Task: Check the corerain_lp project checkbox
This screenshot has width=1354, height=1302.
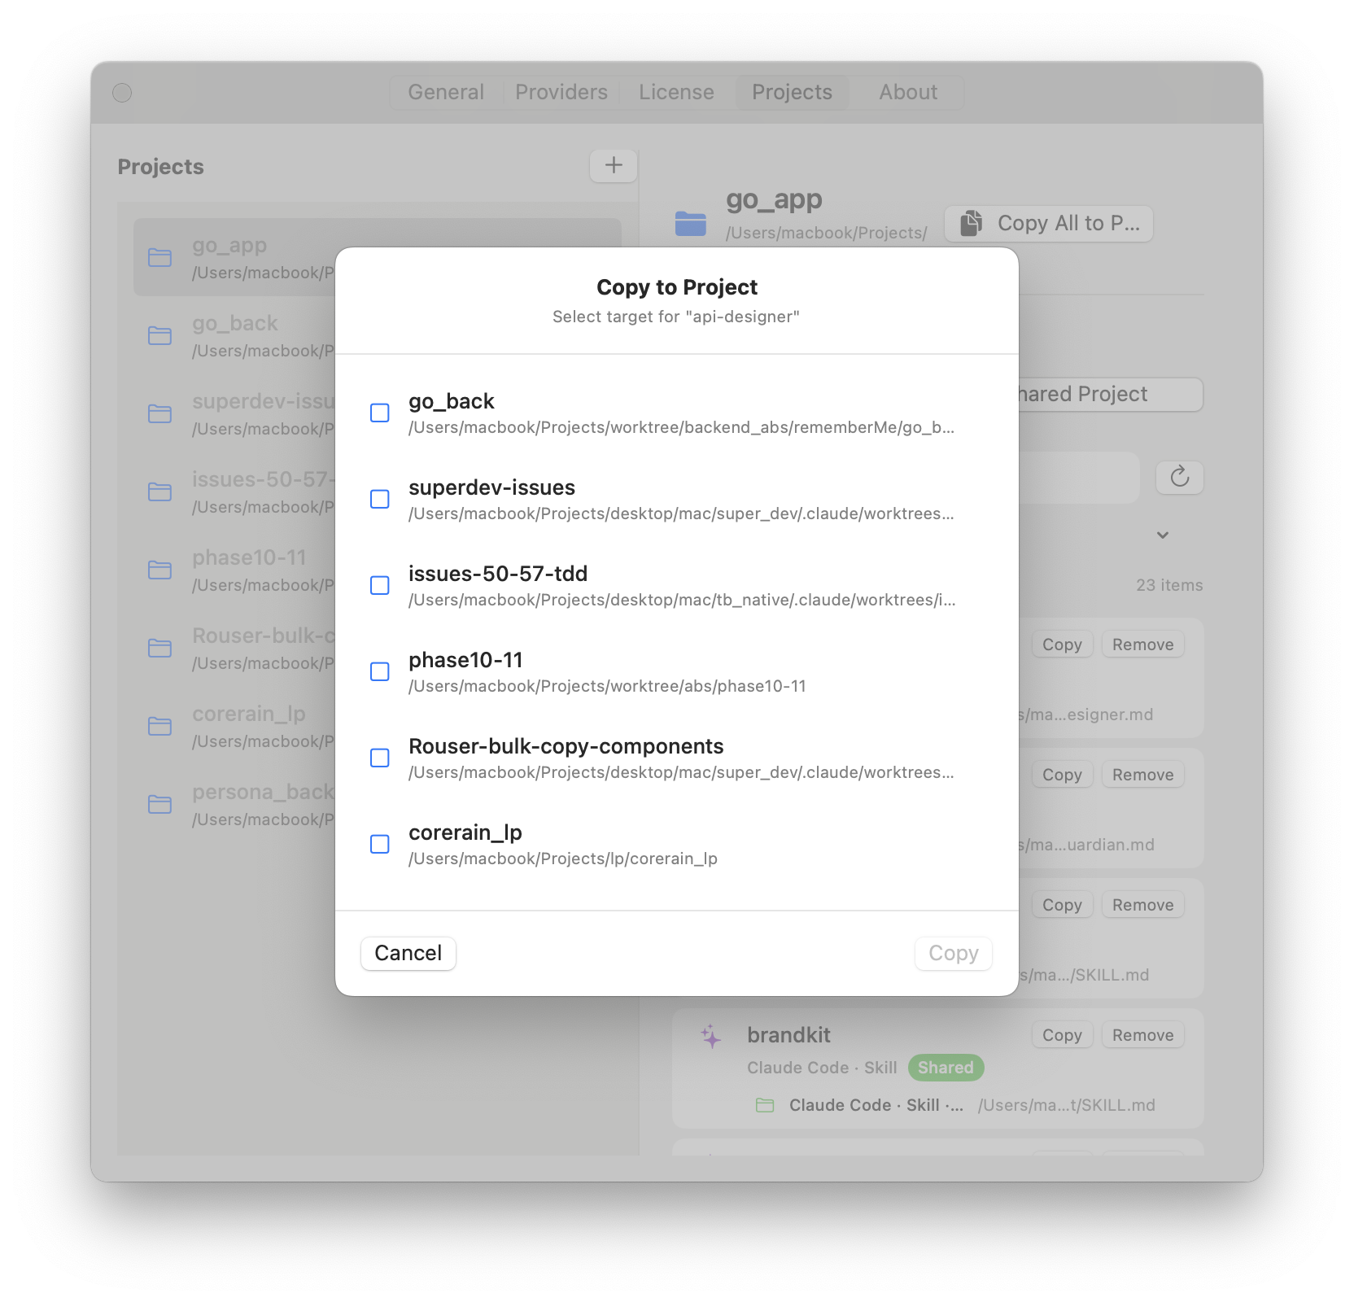Action: point(380,844)
